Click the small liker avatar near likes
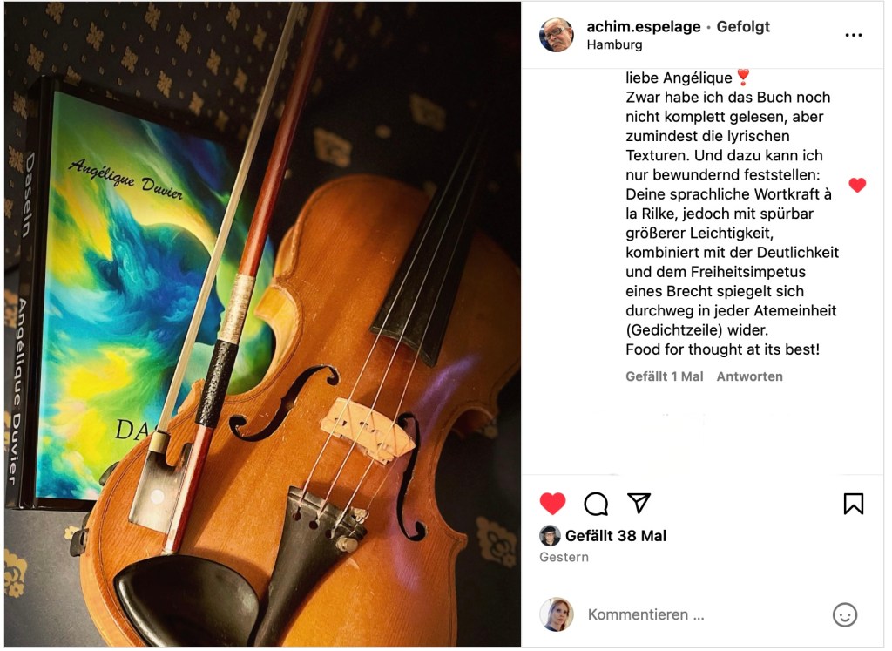The width and height of the screenshot is (892, 651). click(x=550, y=536)
